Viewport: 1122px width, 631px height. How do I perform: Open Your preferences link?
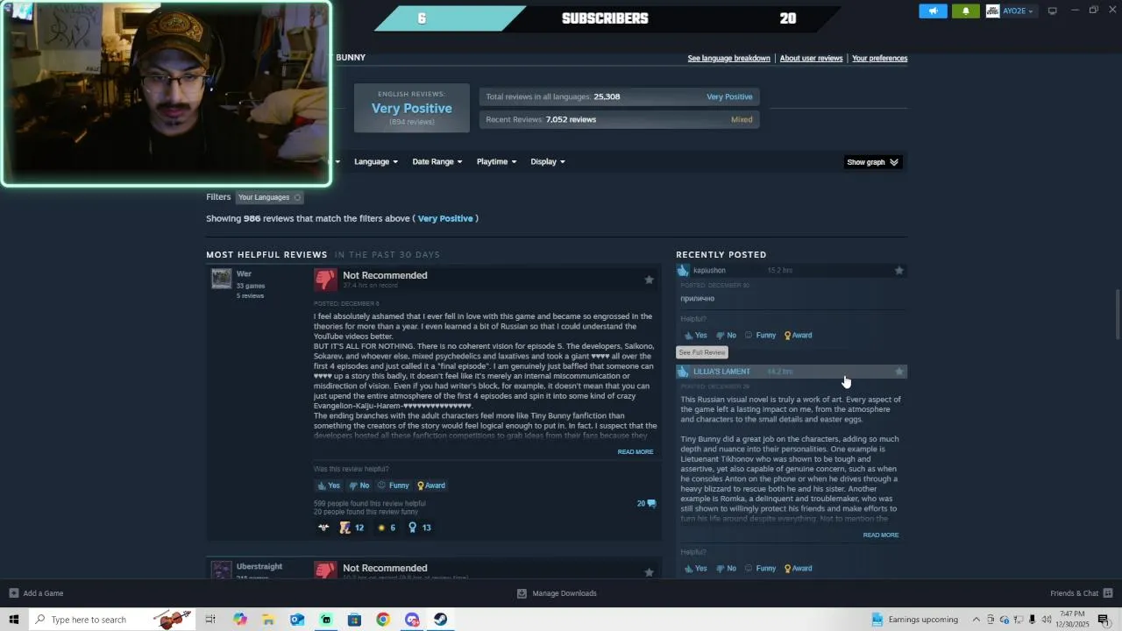point(879,59)
